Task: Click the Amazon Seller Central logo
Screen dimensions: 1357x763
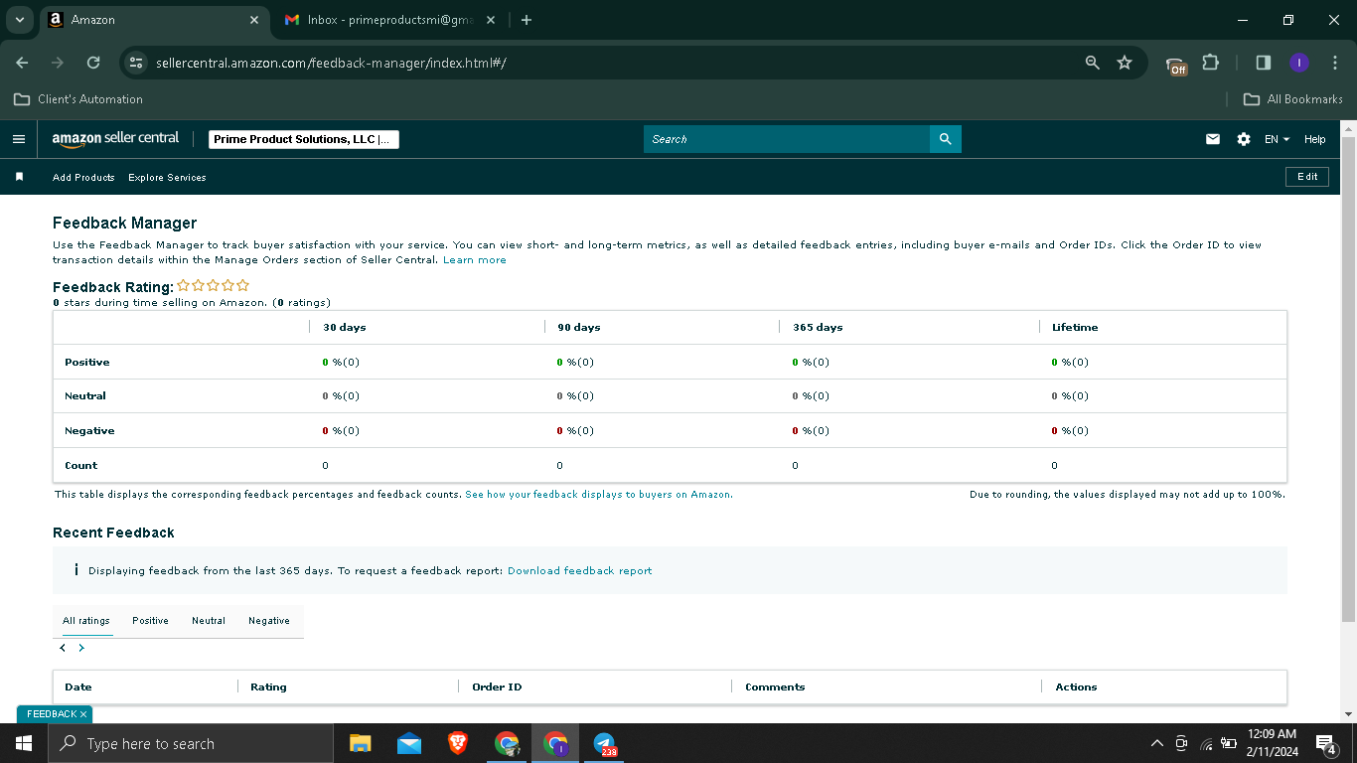Action: [x=115, y=139]
